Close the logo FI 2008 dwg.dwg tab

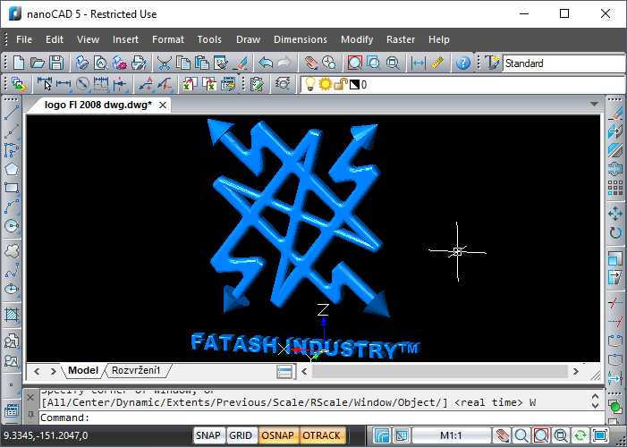162,105
